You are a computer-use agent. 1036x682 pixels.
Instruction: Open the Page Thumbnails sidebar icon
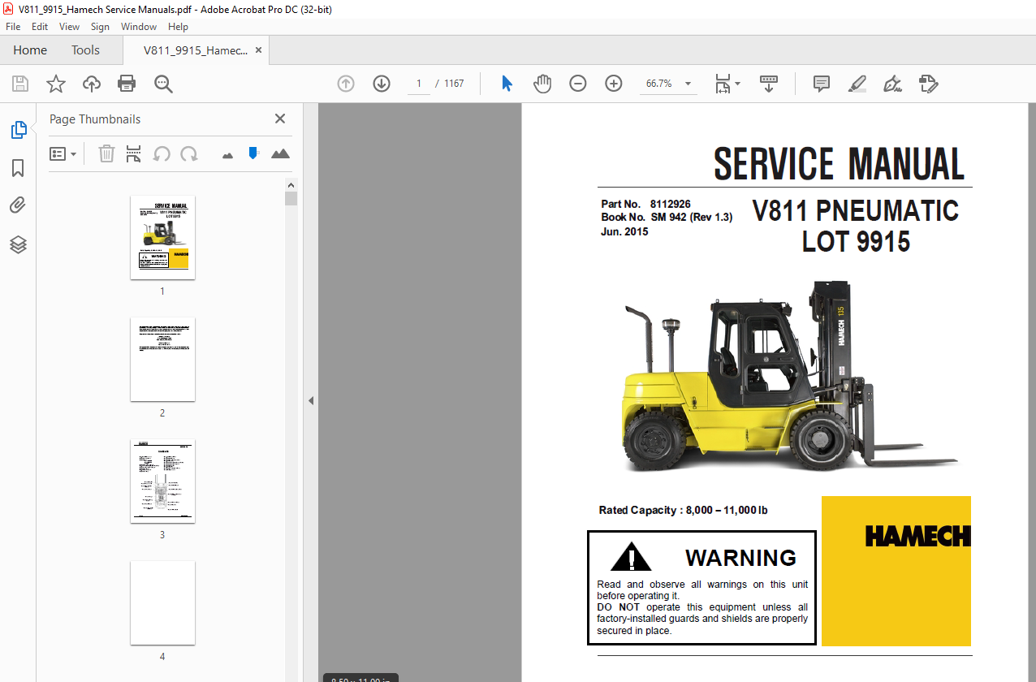coord(18,129)
